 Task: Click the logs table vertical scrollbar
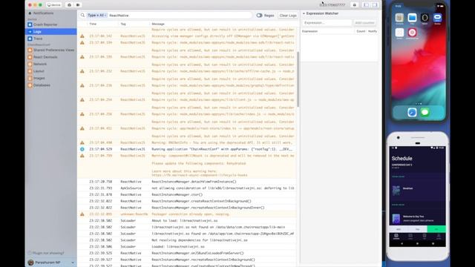click(298, 79)
